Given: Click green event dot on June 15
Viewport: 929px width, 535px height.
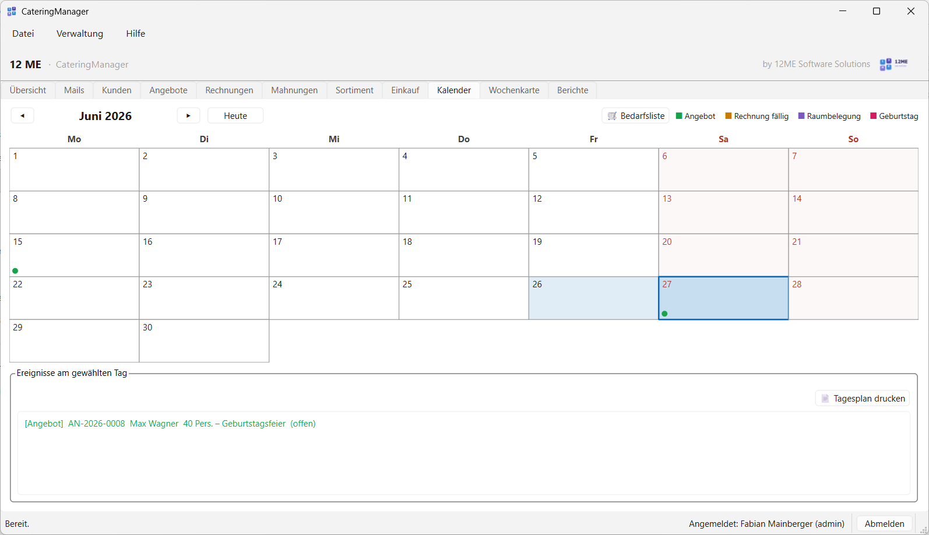Looking at the screenshot, I should click(x=15, y=270).
